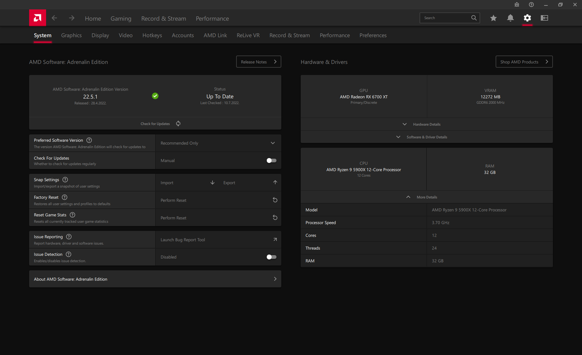Go forward with the right arrow

71,18
